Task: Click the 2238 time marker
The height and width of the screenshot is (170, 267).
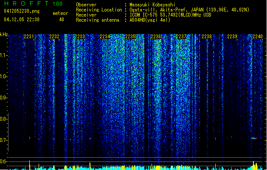Action: tap(207, 37)
